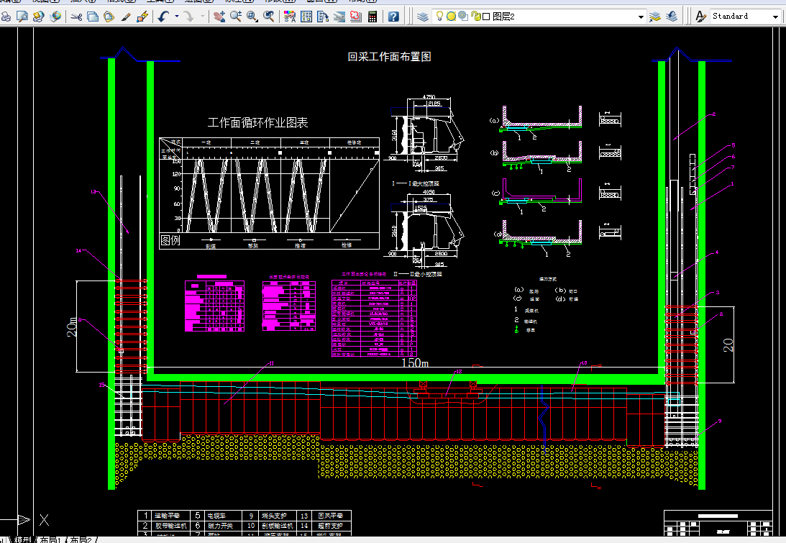The image size is (786, 543).
Task: Click the 4050 dimension in section II
Action: click(429, 192)
